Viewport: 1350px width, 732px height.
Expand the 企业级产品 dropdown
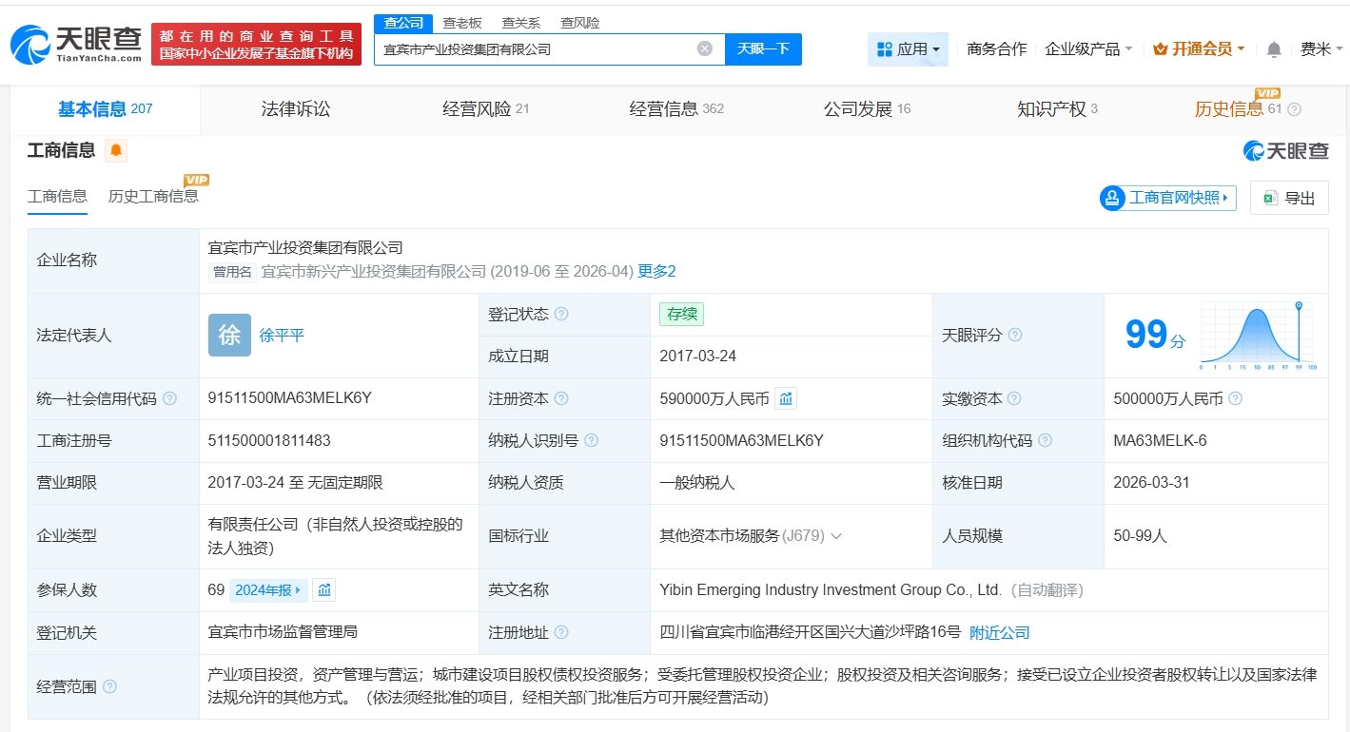pos(1088,49)
